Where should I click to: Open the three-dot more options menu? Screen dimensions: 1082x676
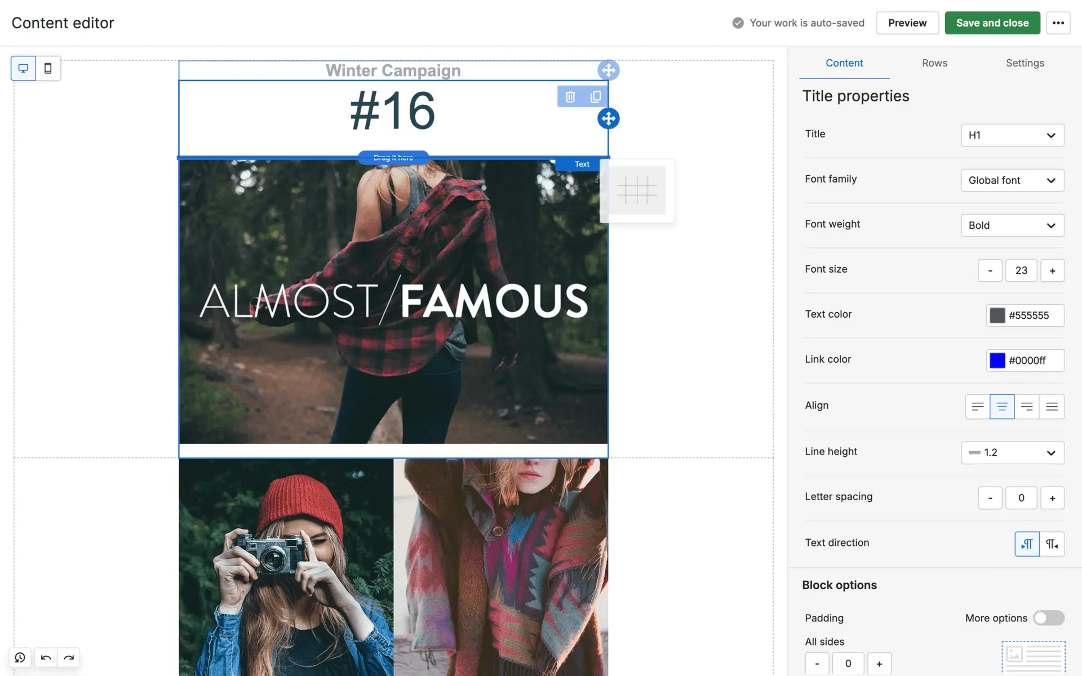1058,23
